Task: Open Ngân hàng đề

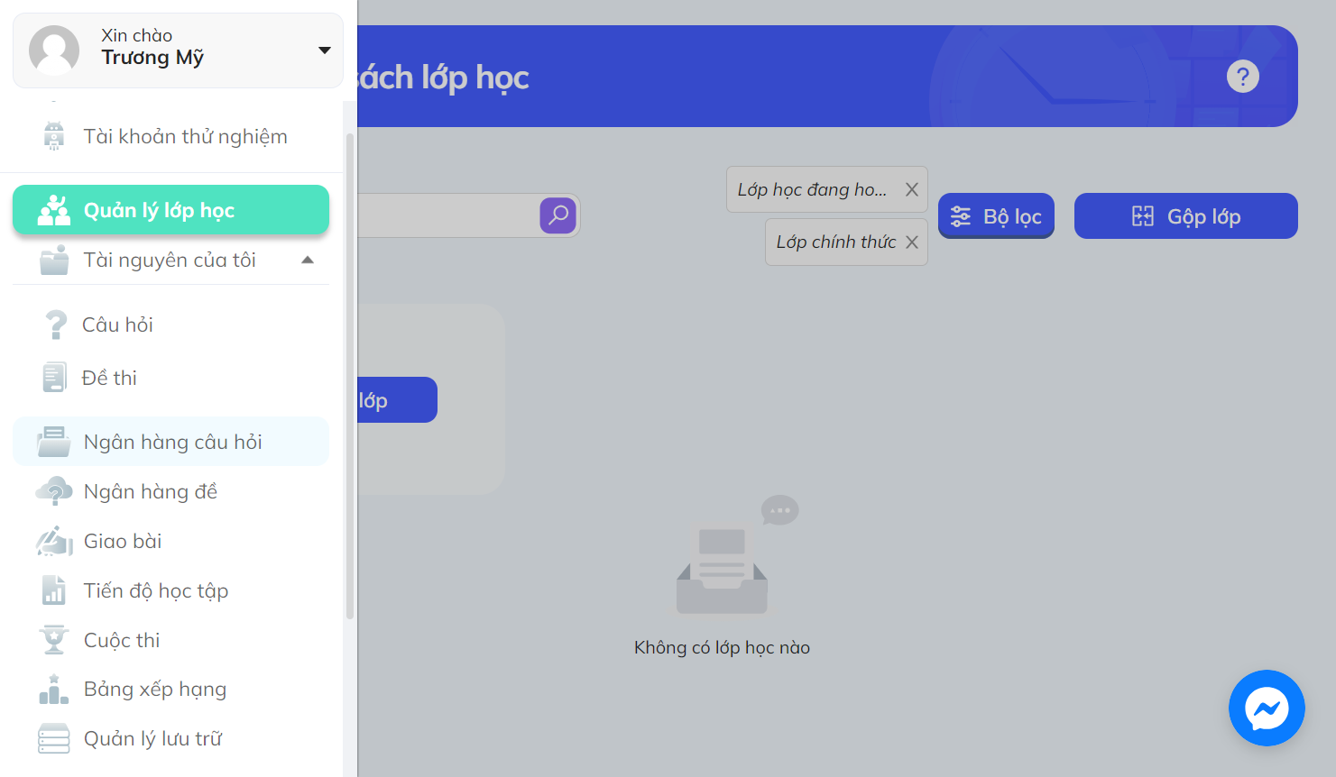Action: [171, 491]
